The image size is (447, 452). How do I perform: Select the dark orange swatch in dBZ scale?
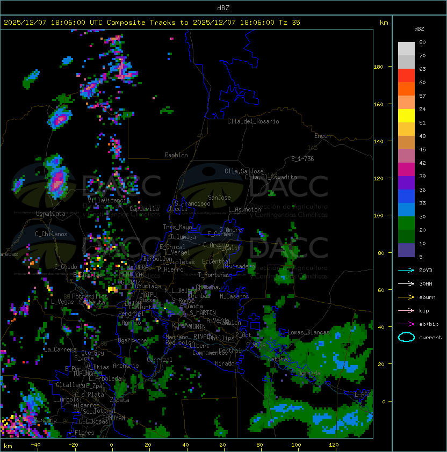coord(406,89)
